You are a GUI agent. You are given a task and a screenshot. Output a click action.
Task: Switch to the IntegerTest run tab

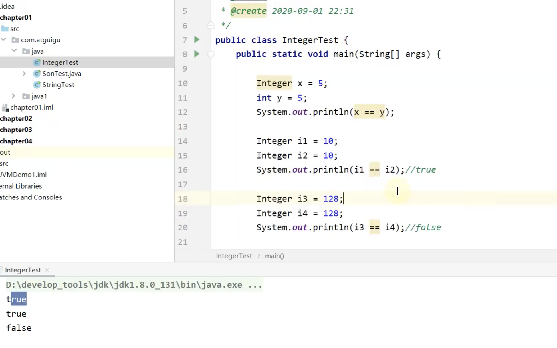23,270
